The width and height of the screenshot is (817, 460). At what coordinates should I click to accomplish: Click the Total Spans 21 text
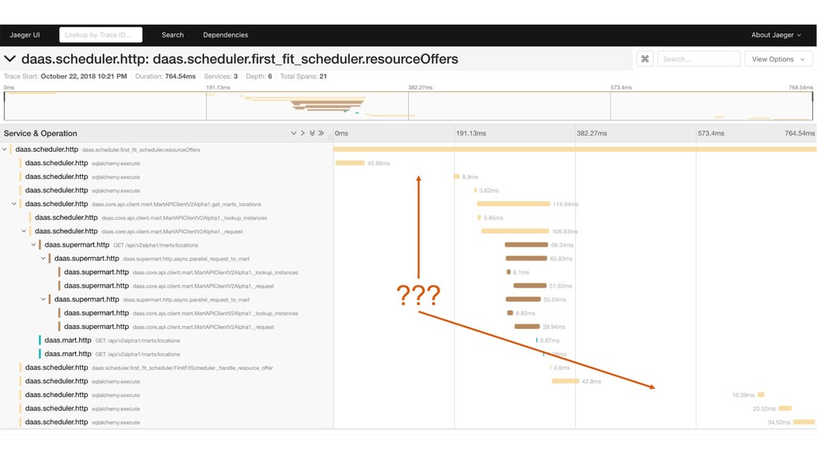point(303,76)
